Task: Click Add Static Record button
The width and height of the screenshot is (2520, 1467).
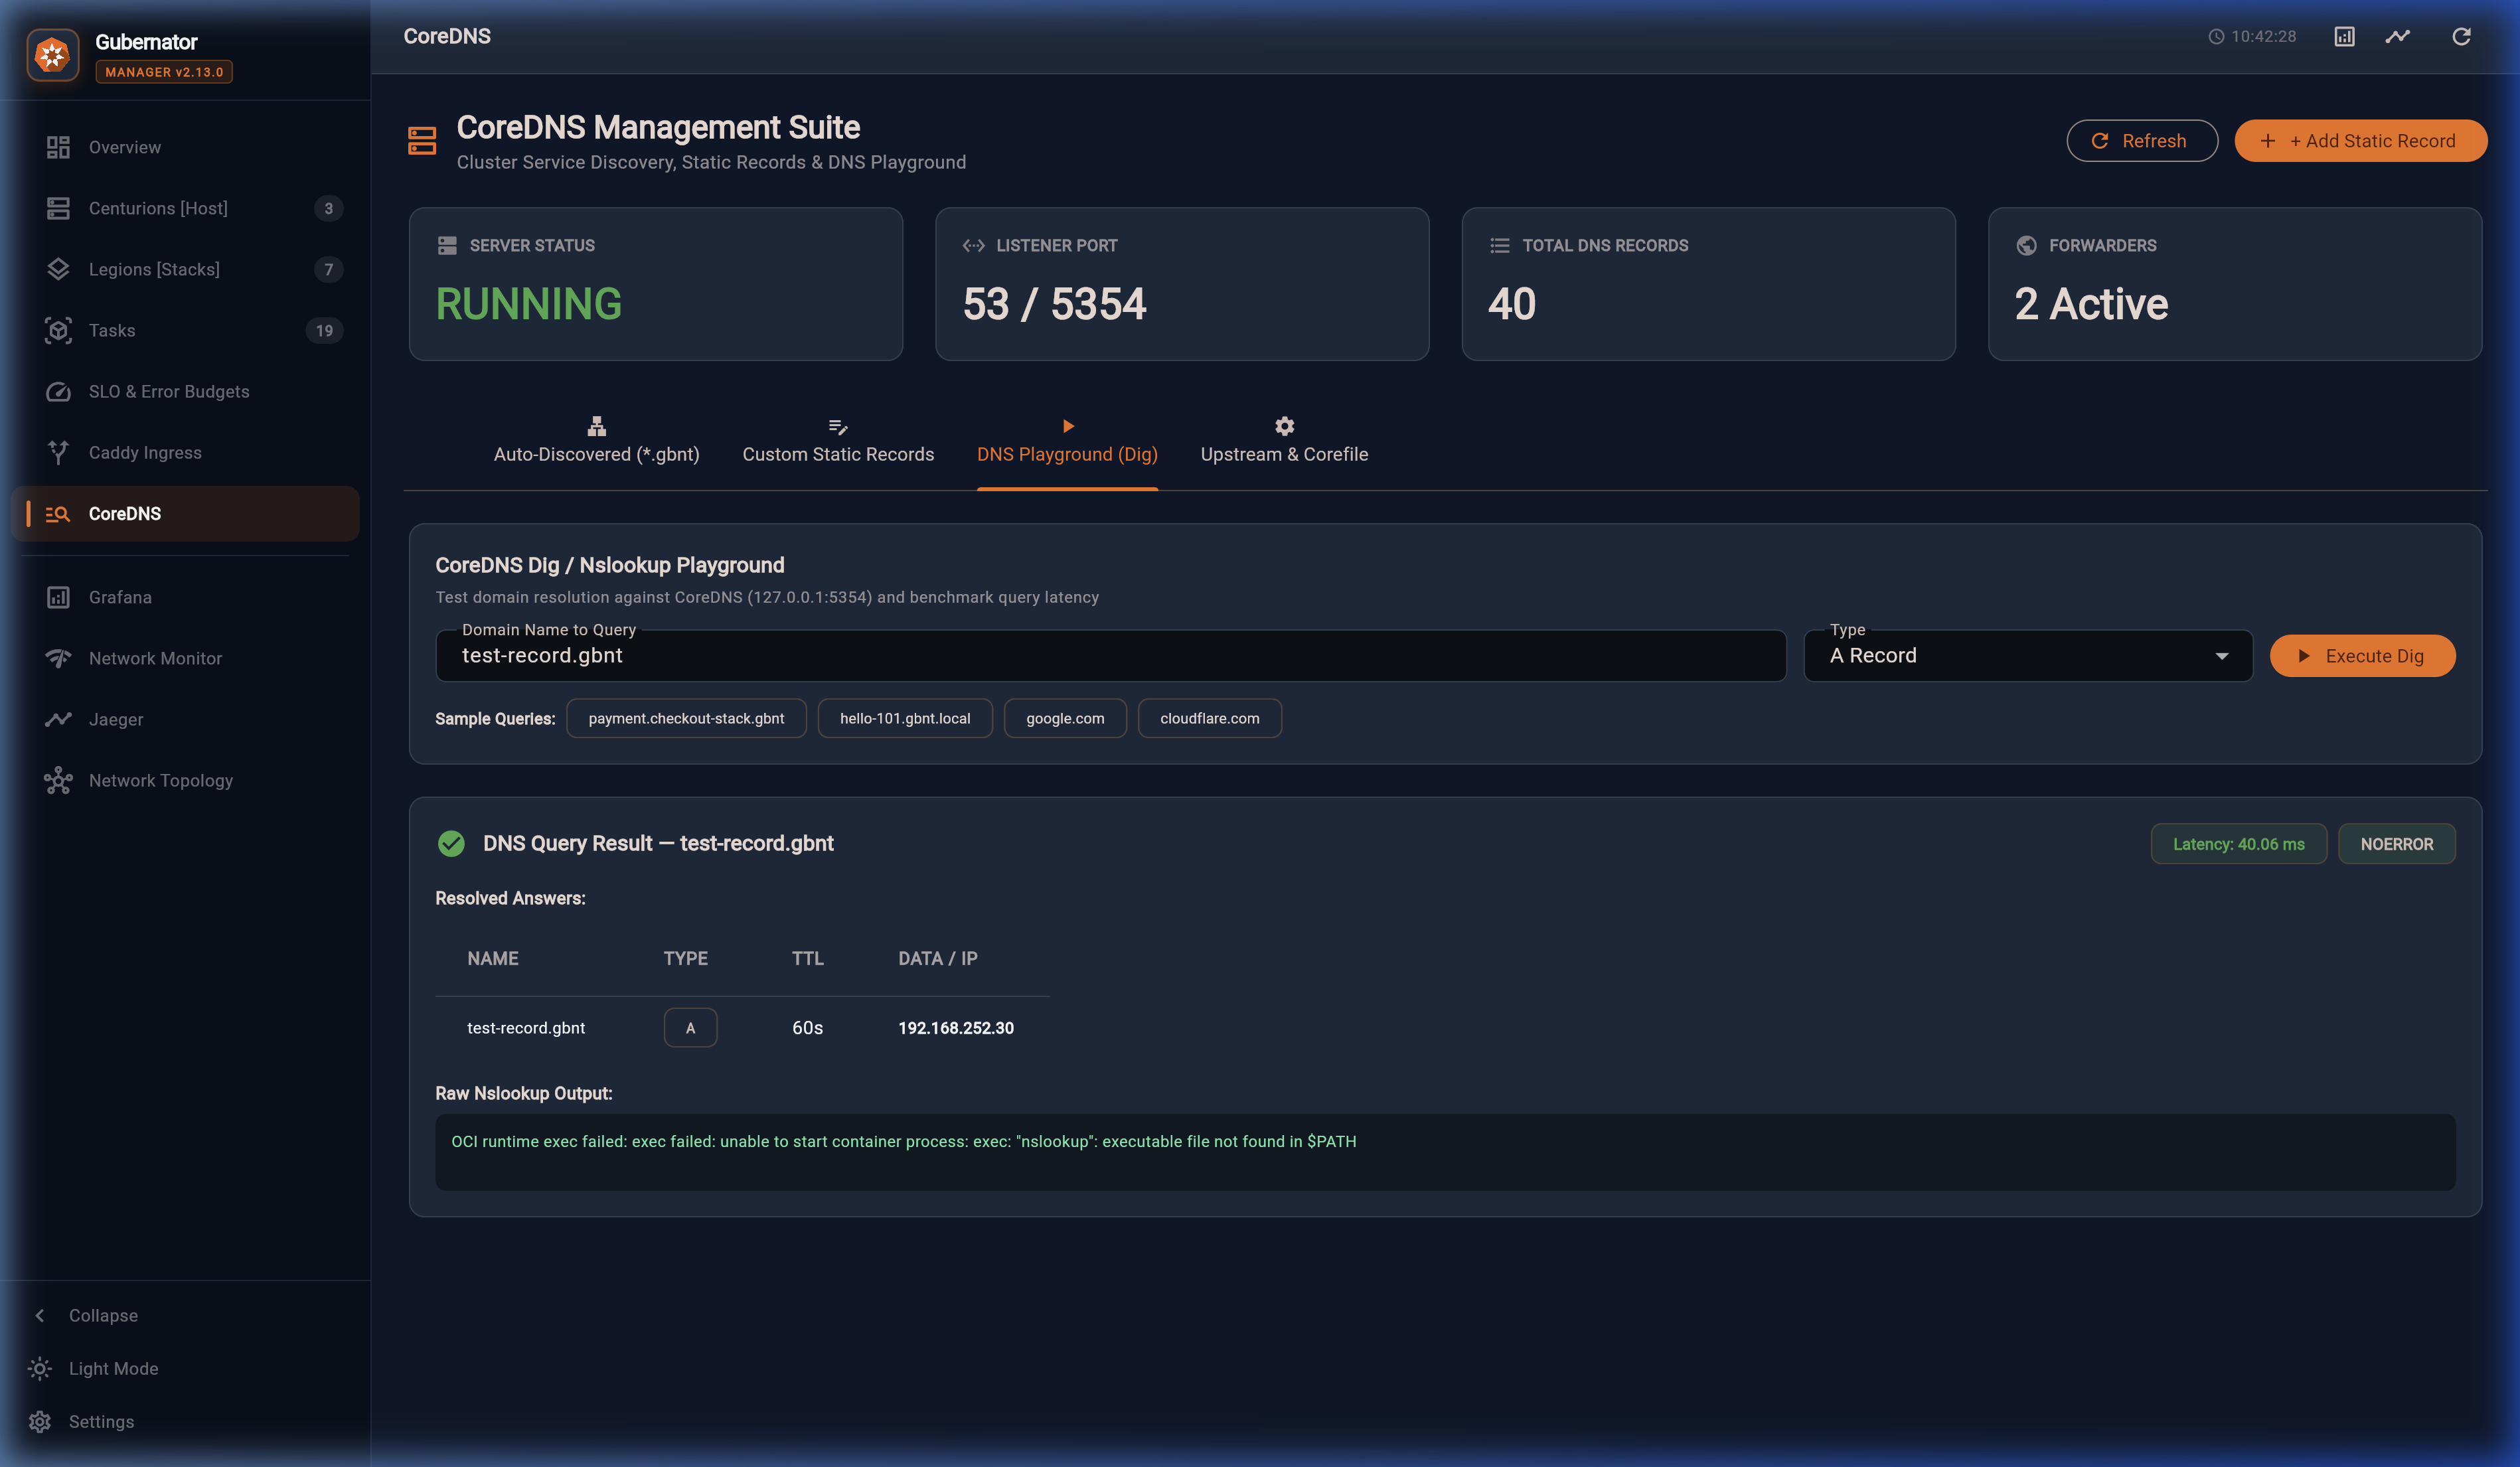Action: (x=2360, y=141)
